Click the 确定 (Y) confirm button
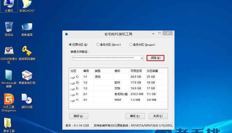The image size is (232, 133). (135, 116)
